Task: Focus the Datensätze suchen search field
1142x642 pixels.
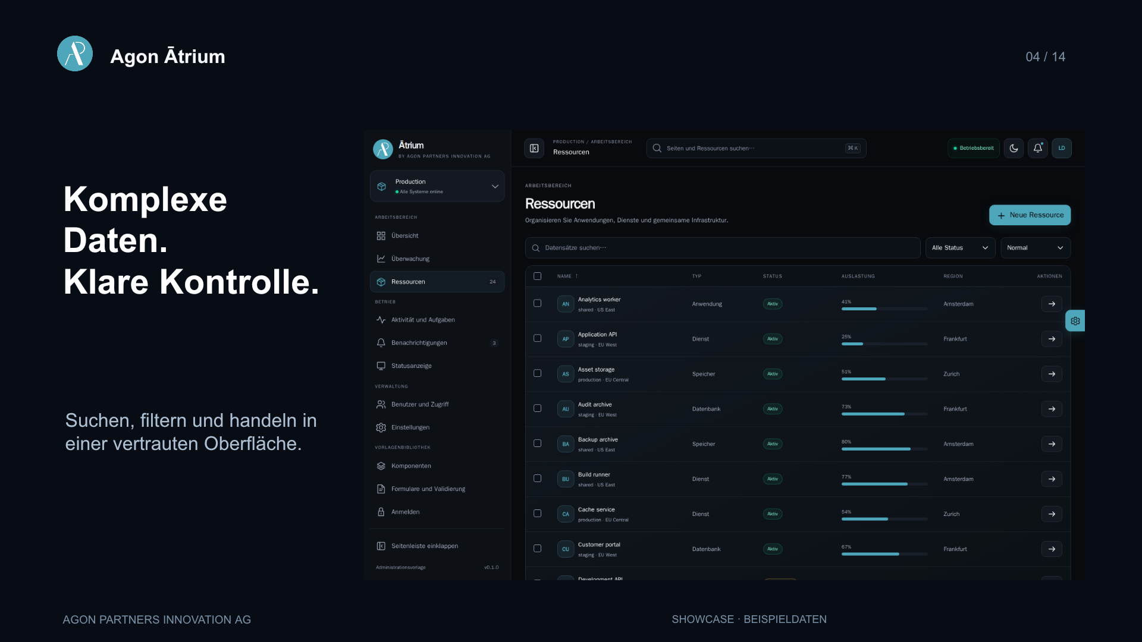Action: pos(722,248)
